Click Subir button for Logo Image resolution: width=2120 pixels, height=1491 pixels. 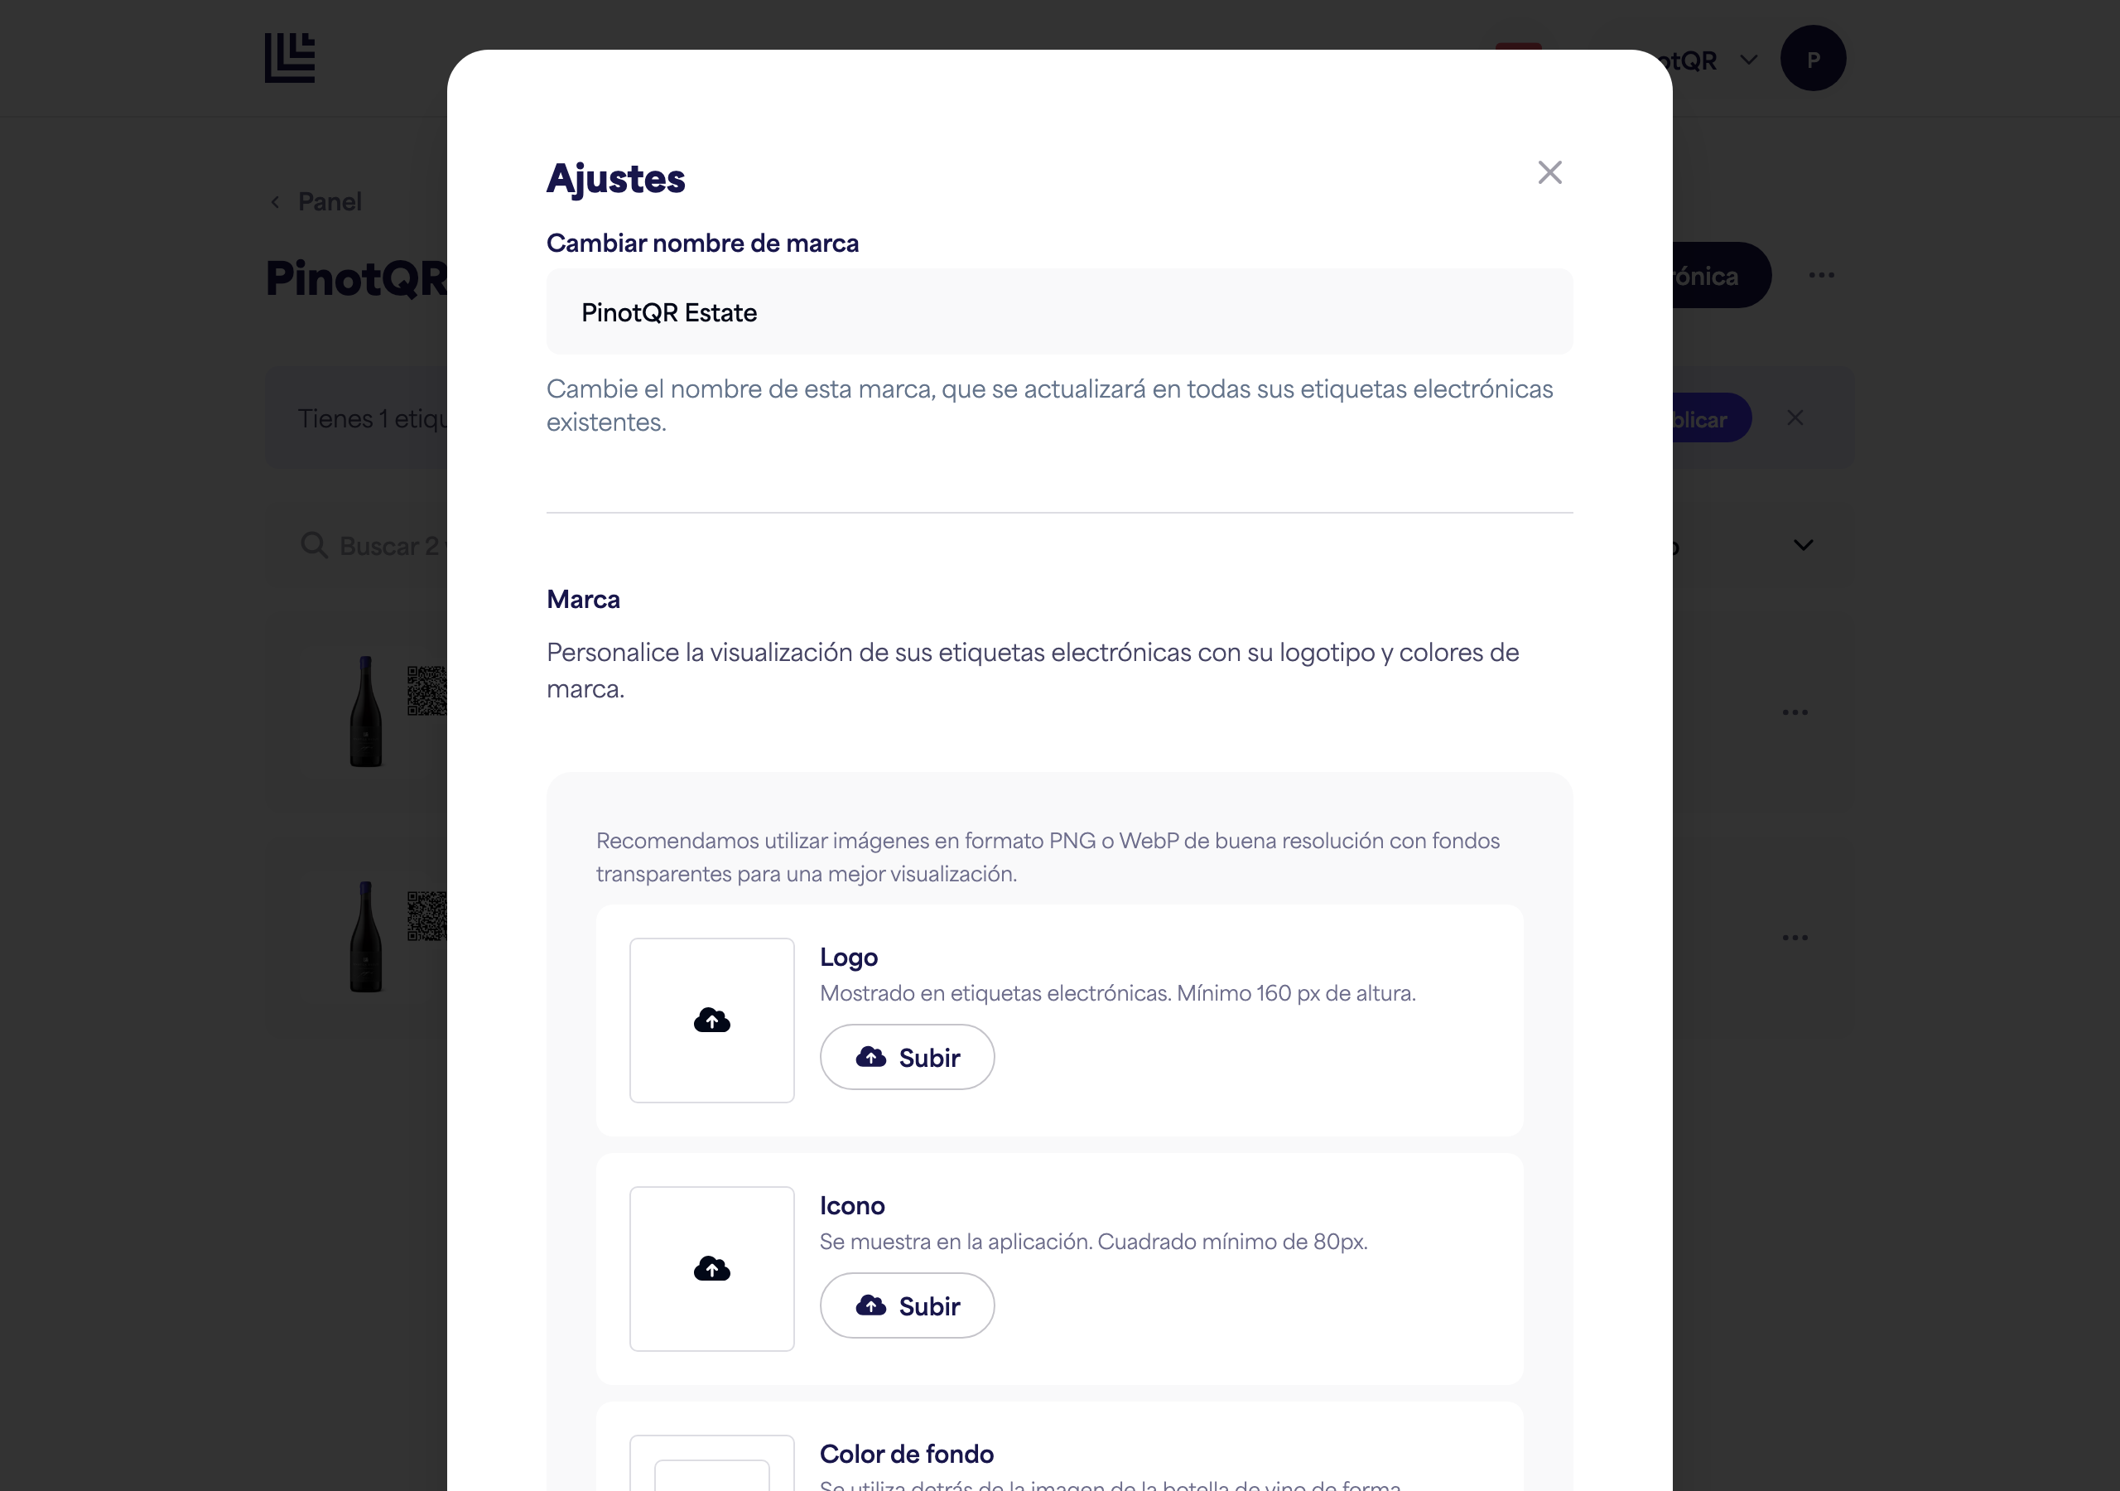pos(907,1057)
